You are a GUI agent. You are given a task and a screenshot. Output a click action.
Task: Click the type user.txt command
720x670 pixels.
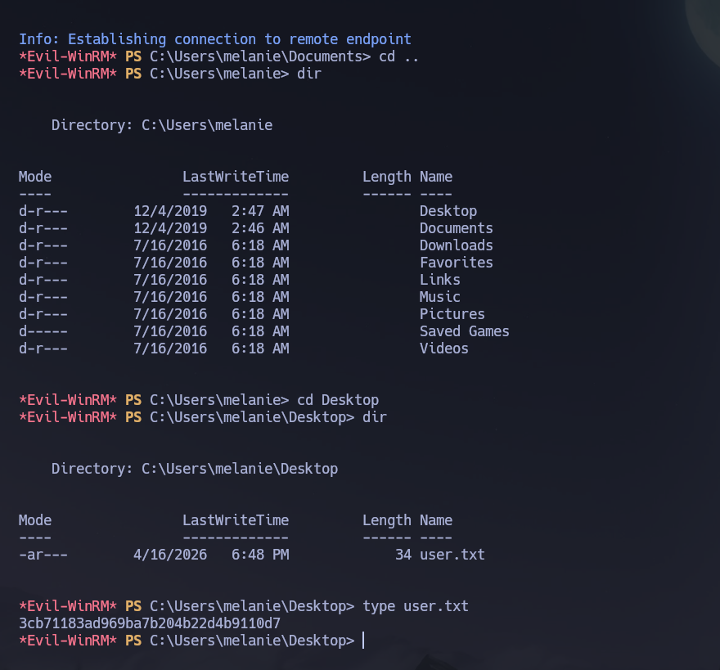pyautogui.click(x=416, y=605)
